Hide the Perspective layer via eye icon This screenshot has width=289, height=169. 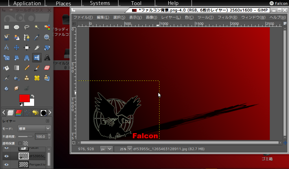pos(6,164)
